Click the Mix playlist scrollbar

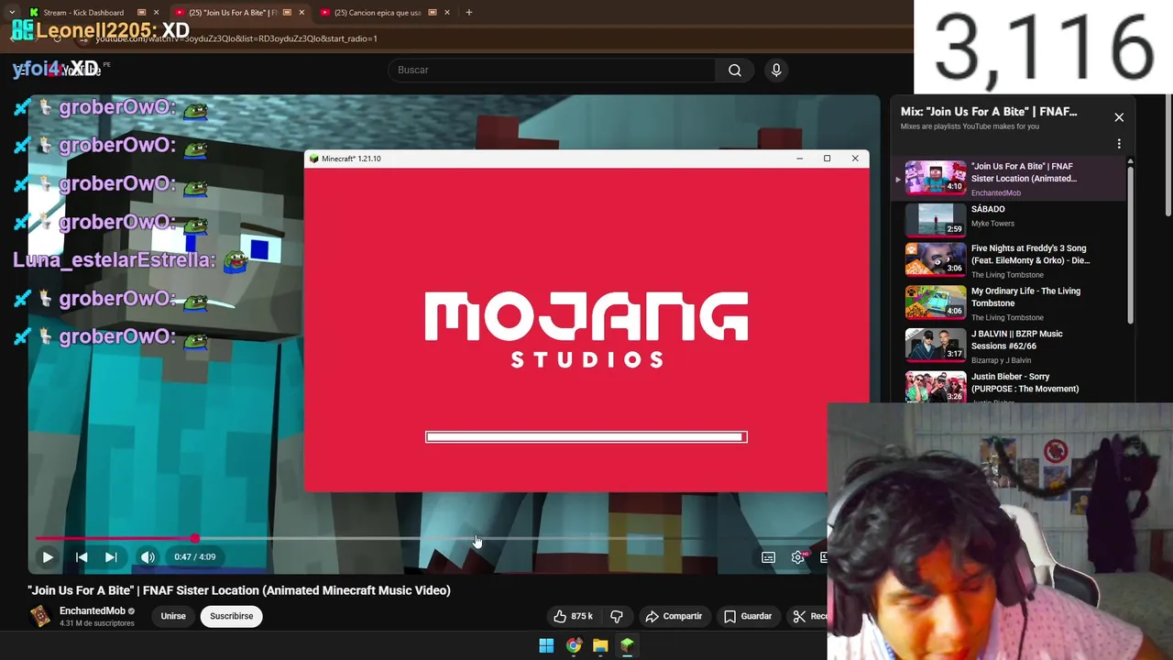[1130, 243]
